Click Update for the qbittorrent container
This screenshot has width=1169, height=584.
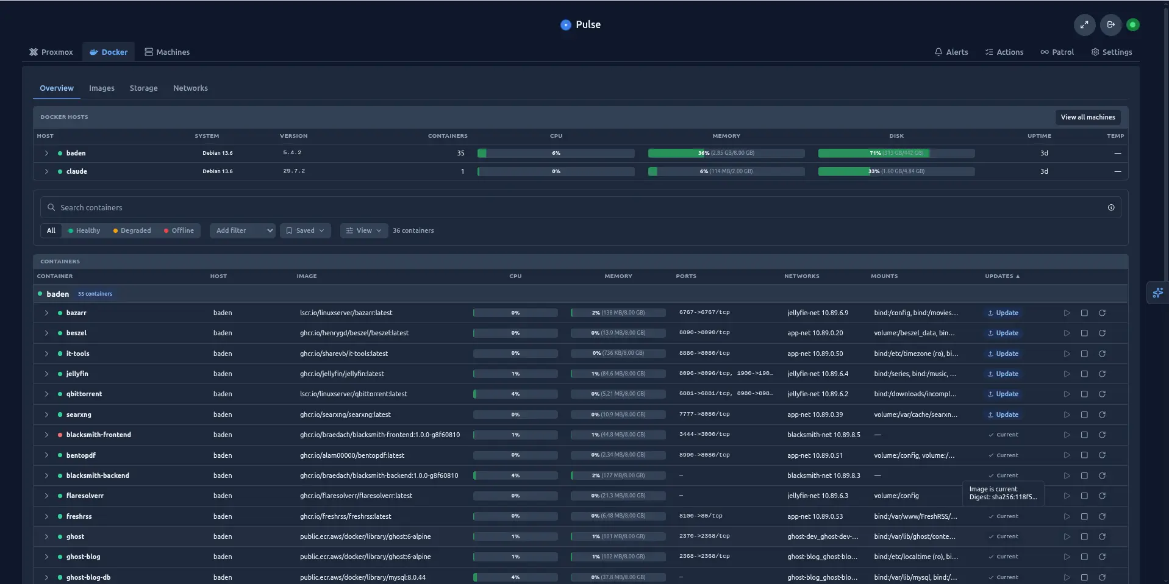click(1003, 394)
